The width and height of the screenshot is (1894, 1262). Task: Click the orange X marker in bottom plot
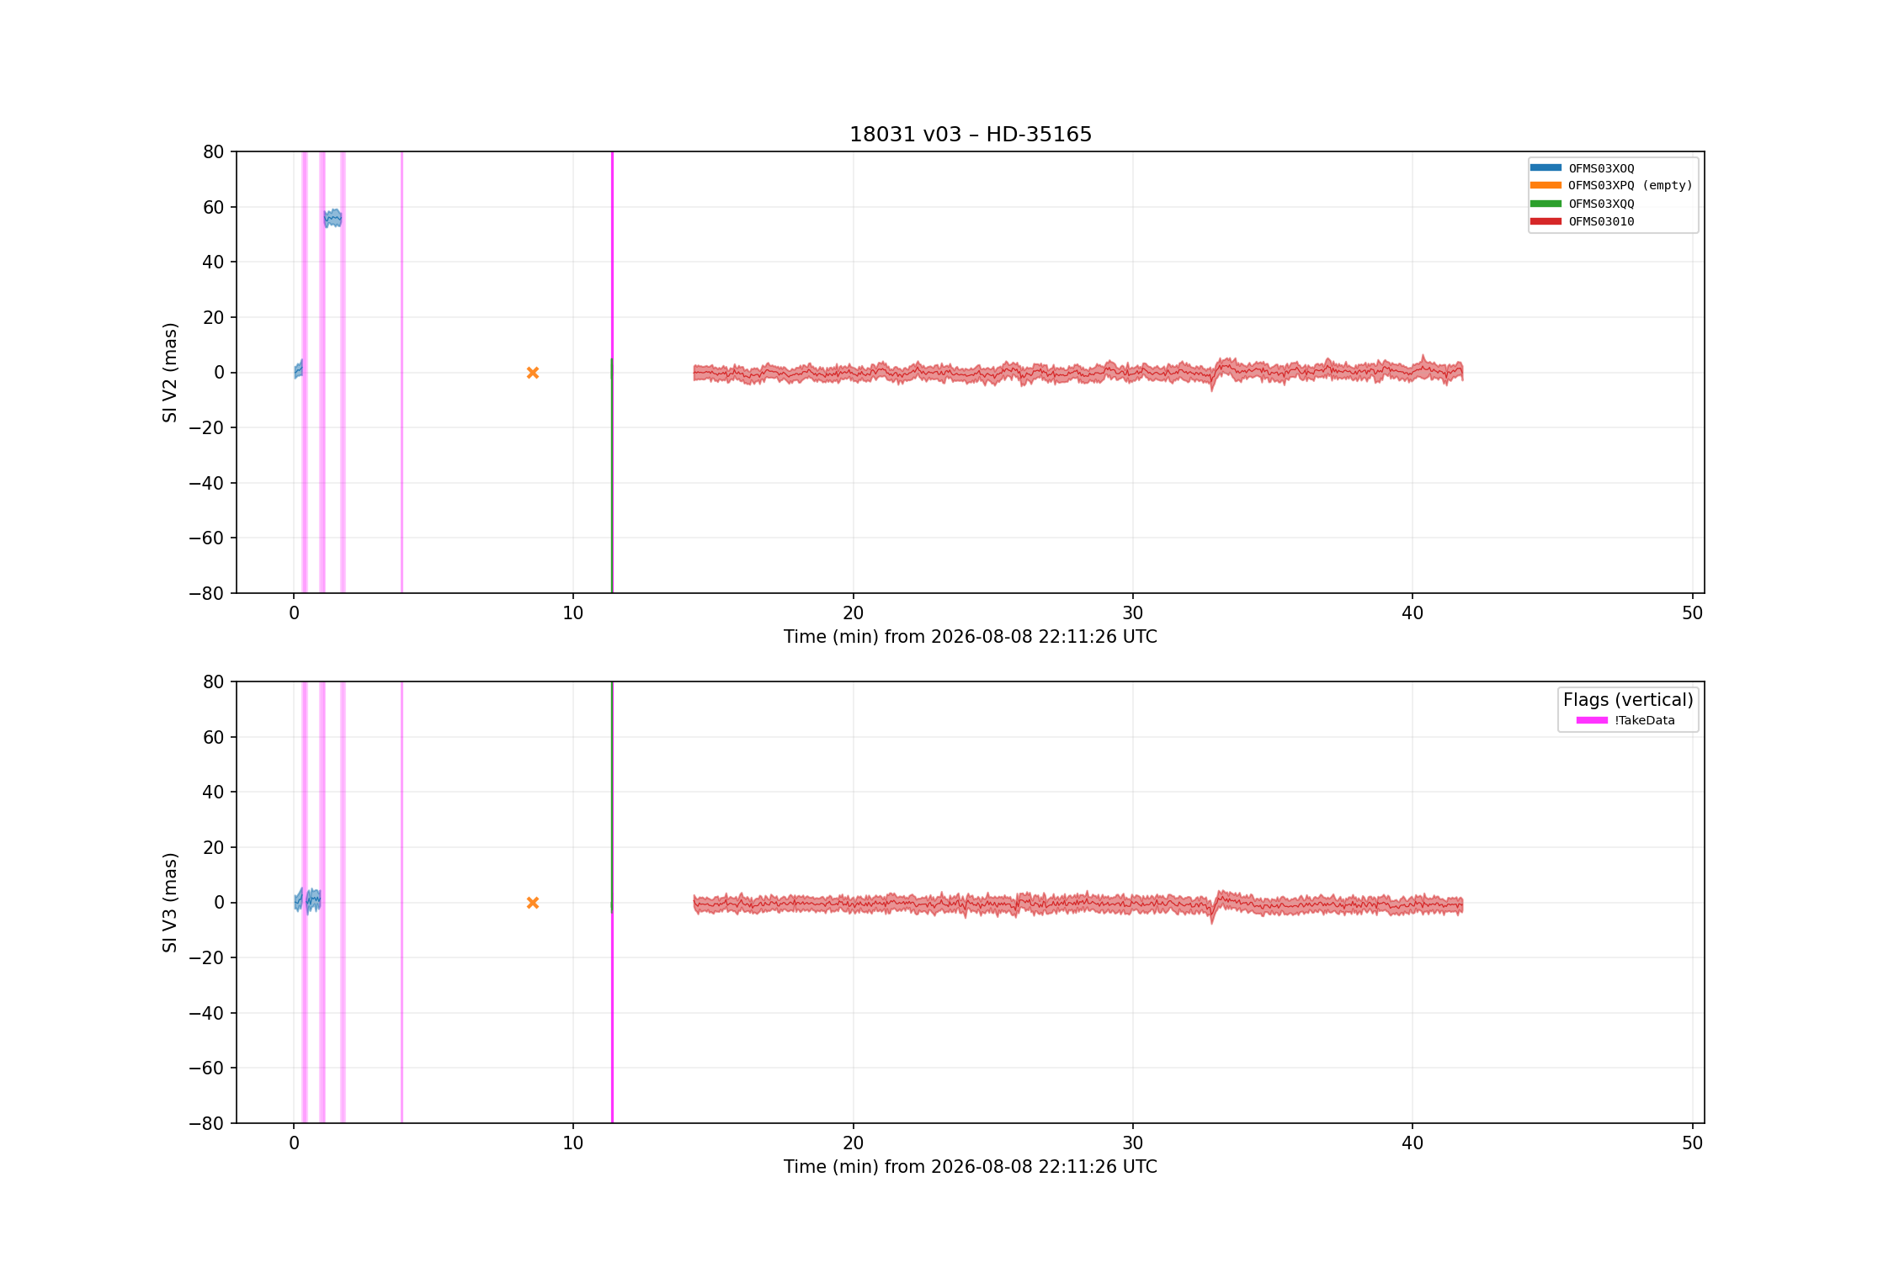(x=533, y=903)
